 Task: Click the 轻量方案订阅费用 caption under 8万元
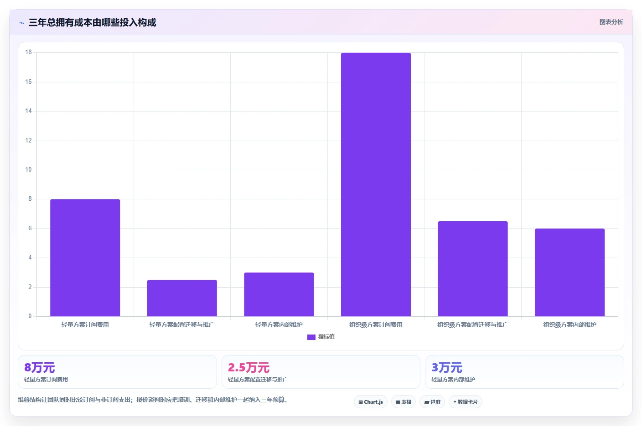[x=46, y=379]
